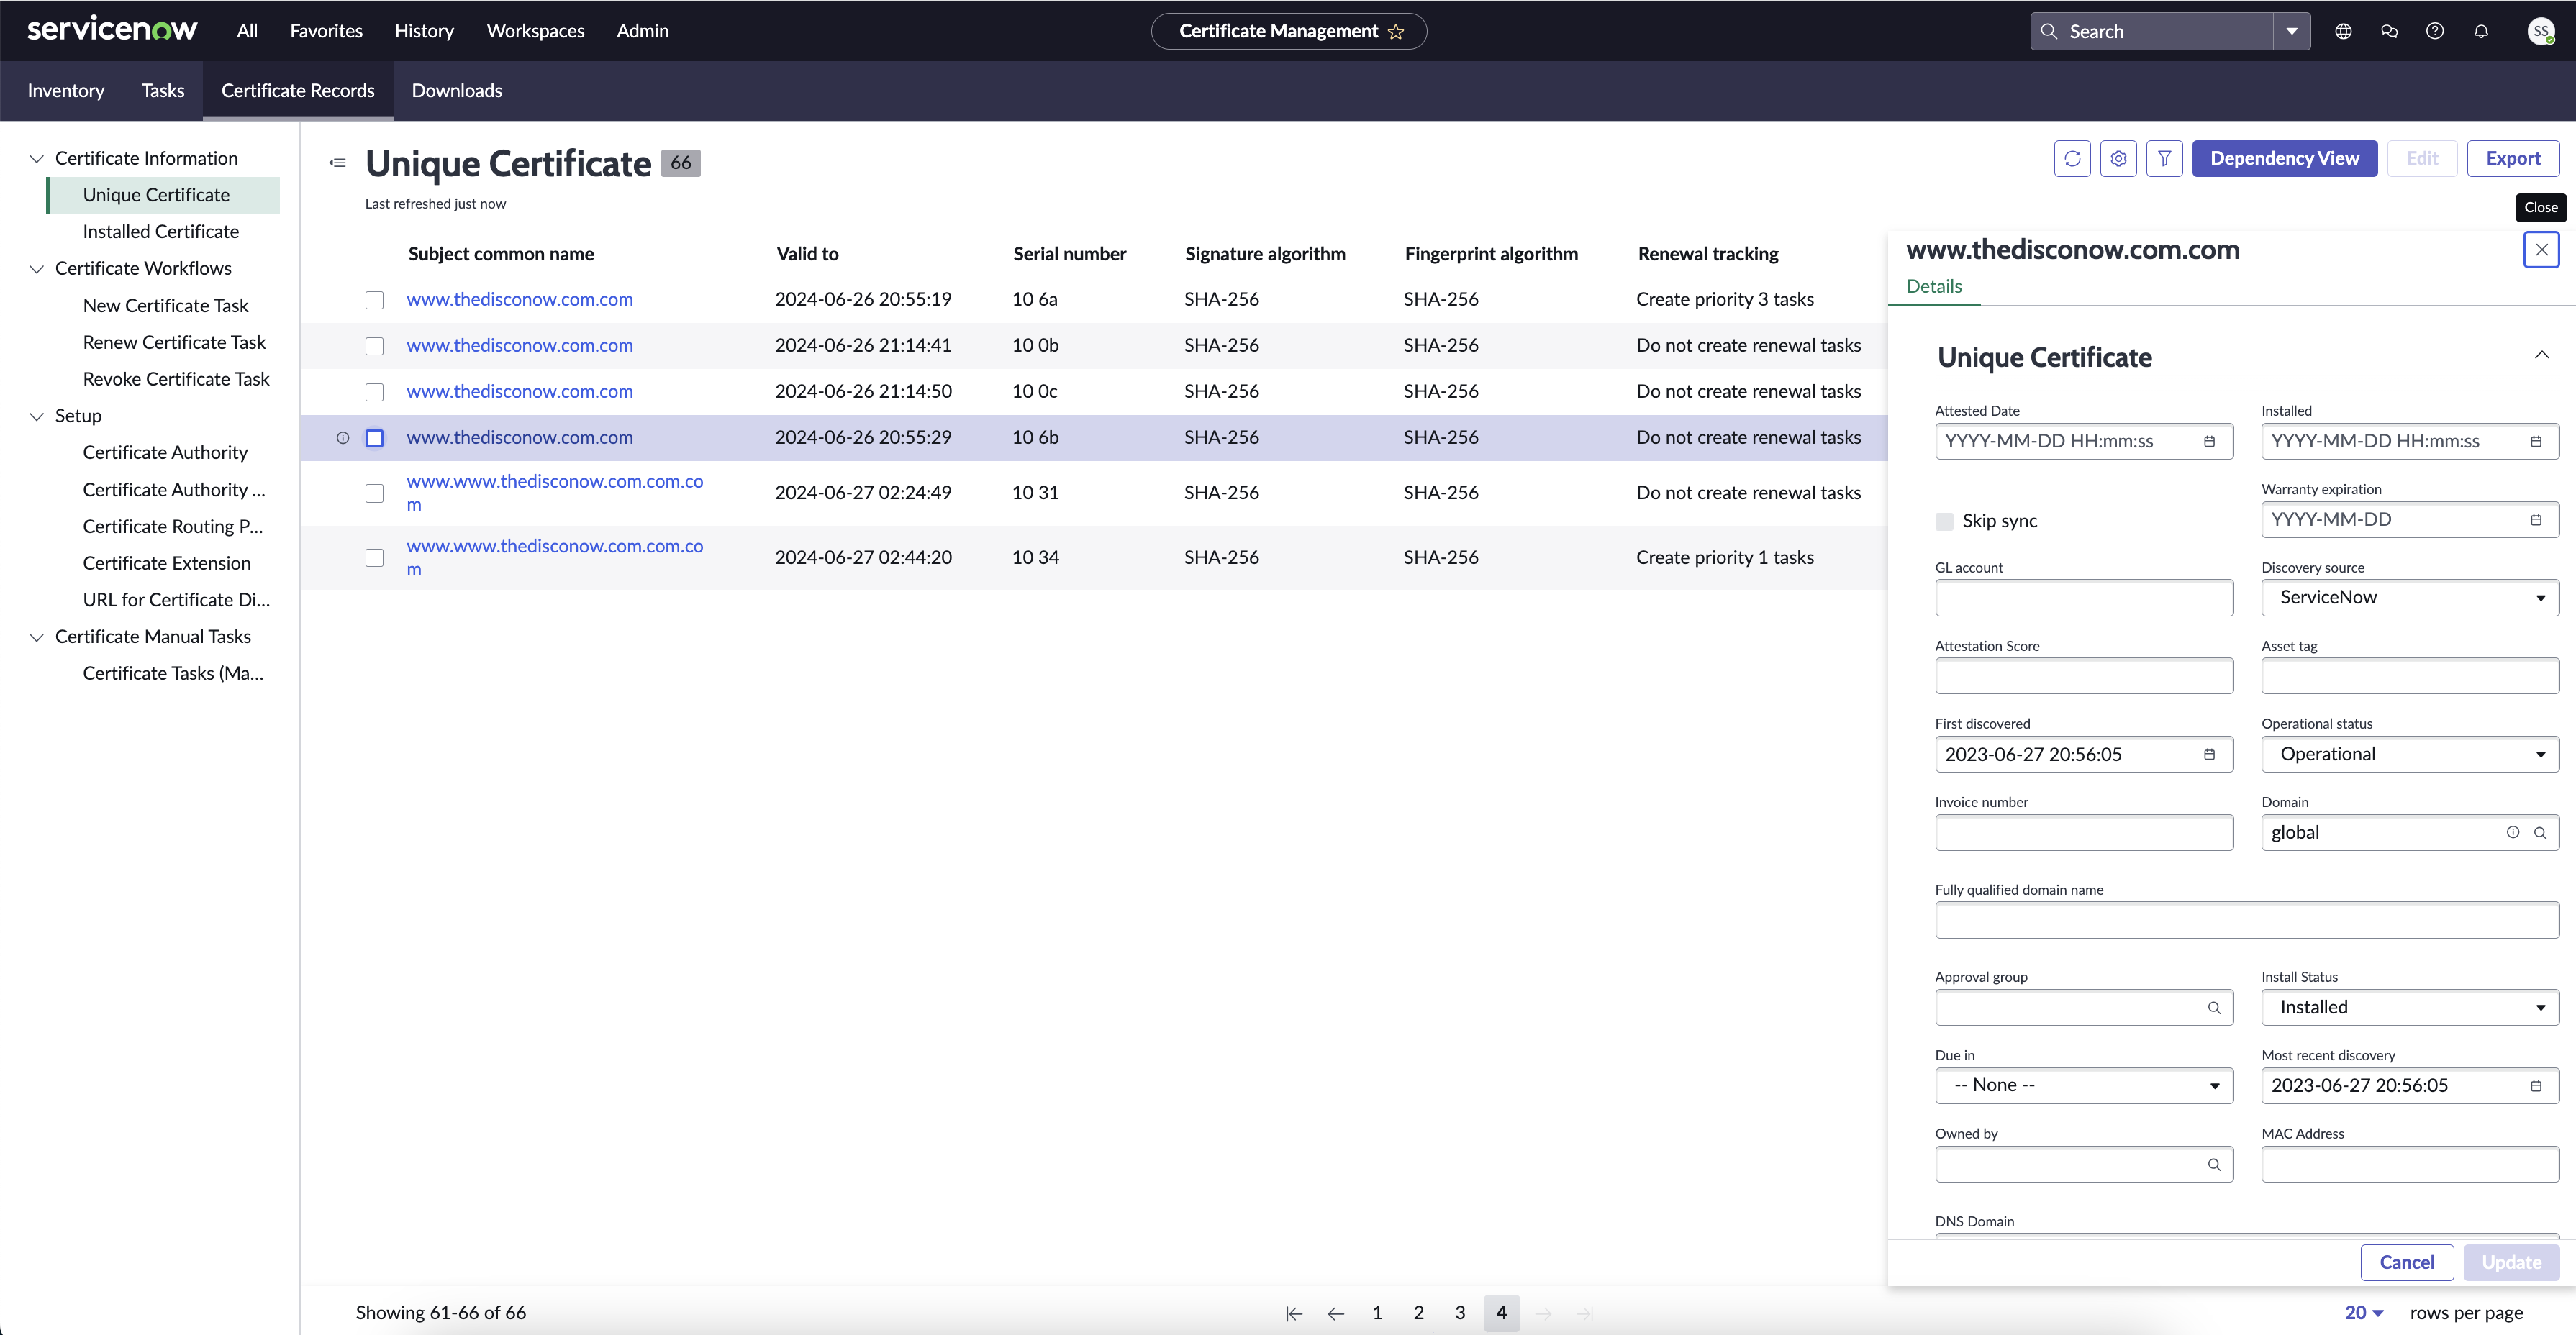
Task: Go to page 2 of results
Action: [1418, 1313]
